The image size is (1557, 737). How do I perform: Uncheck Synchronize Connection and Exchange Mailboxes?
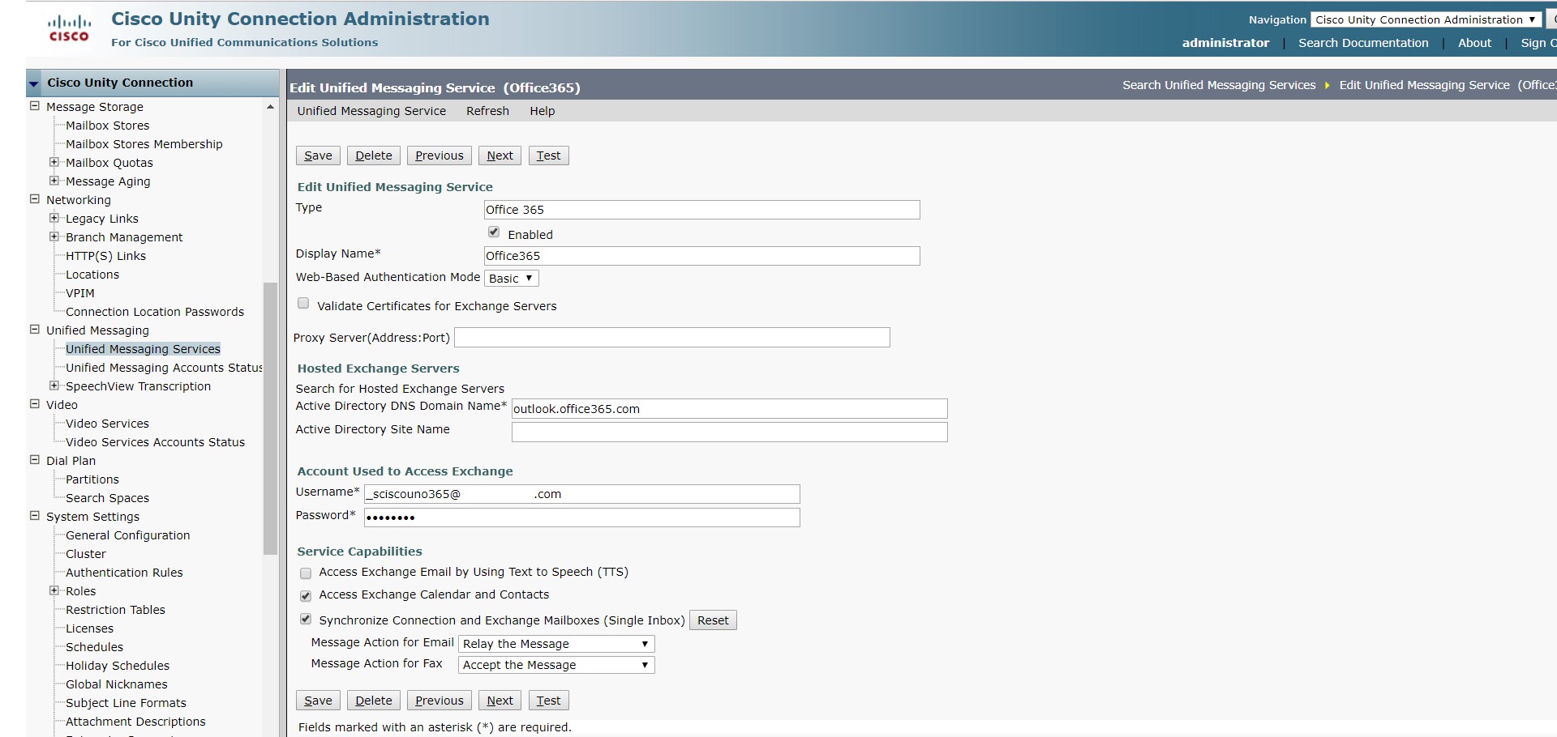click(x=306, y=620)
